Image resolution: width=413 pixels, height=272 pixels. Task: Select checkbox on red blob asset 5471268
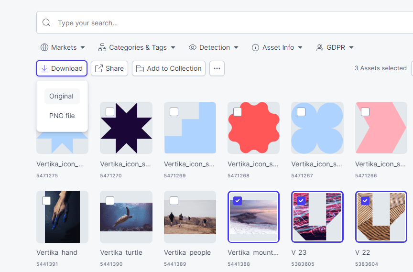pyautogui.click(x=238, y=112)
